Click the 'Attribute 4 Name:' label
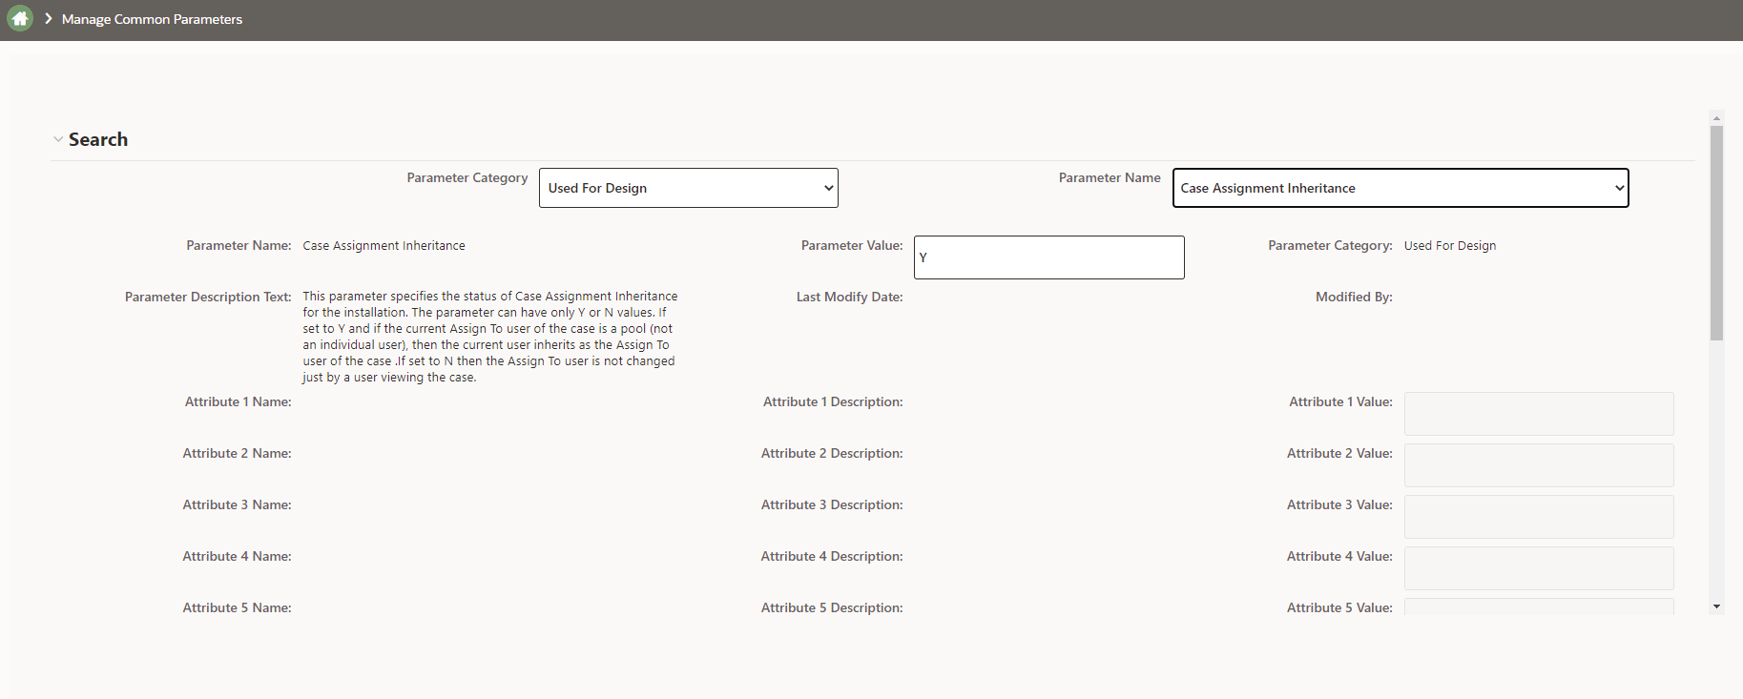Viewport: 1743px width, 699px height. [x=238, y=557]
